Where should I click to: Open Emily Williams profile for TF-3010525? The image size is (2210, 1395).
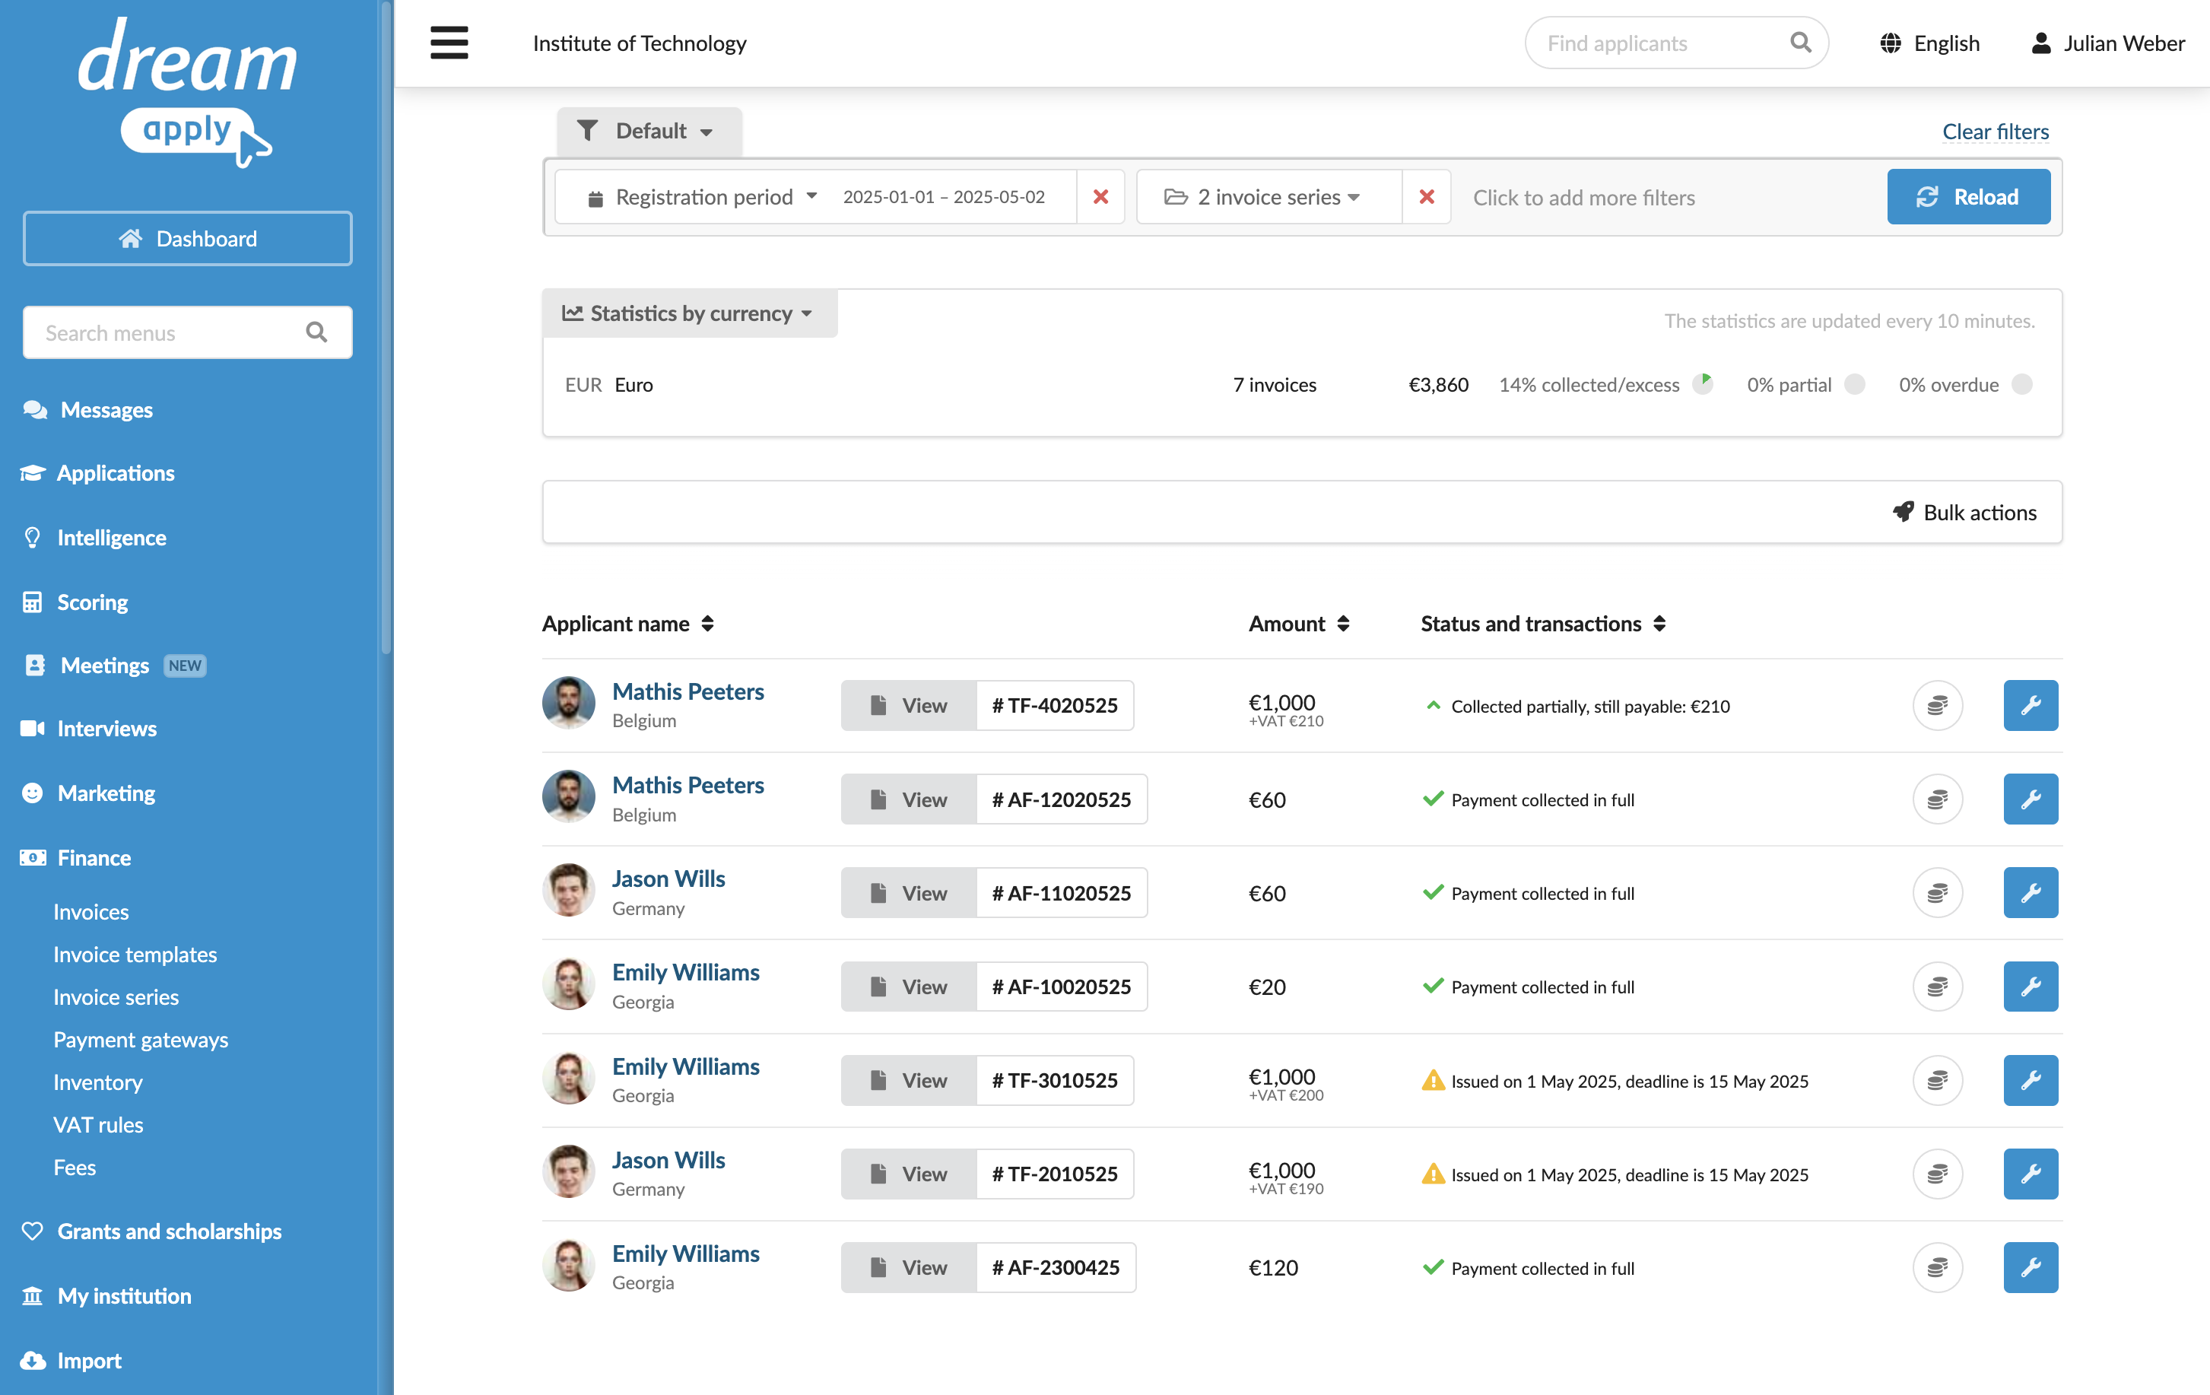click(685, 1066)
